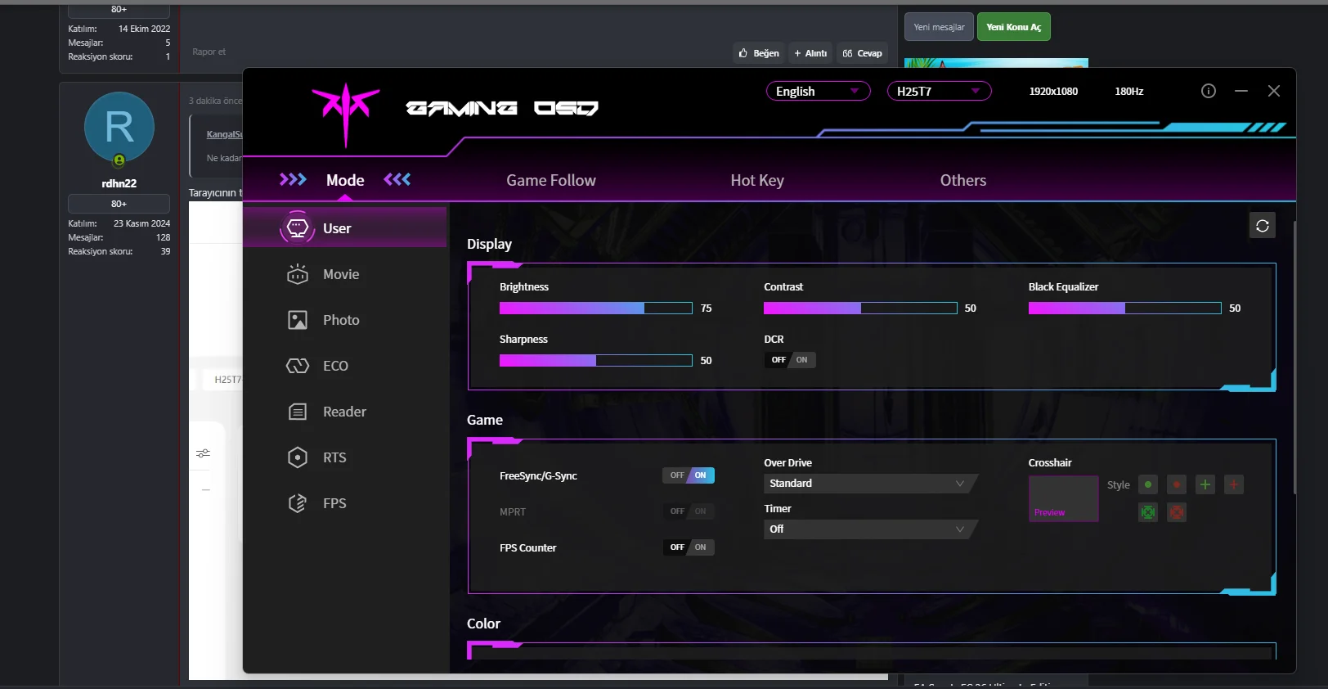Click the reset/refresh settings icon

pyautogui.click(x=1263, y=226)
